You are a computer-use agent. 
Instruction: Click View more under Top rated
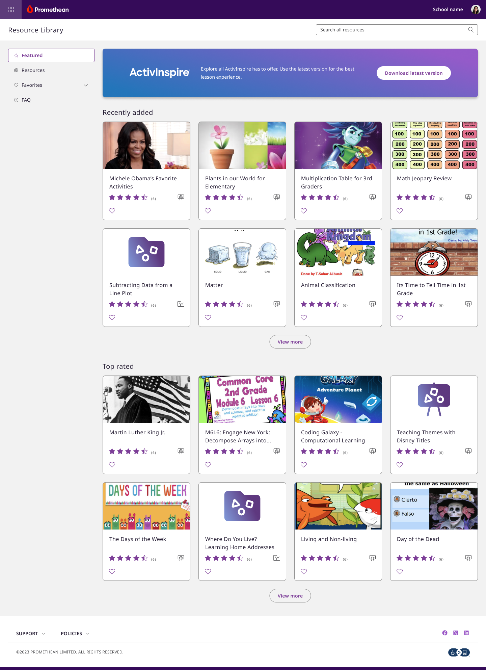[x=290, y=596]
